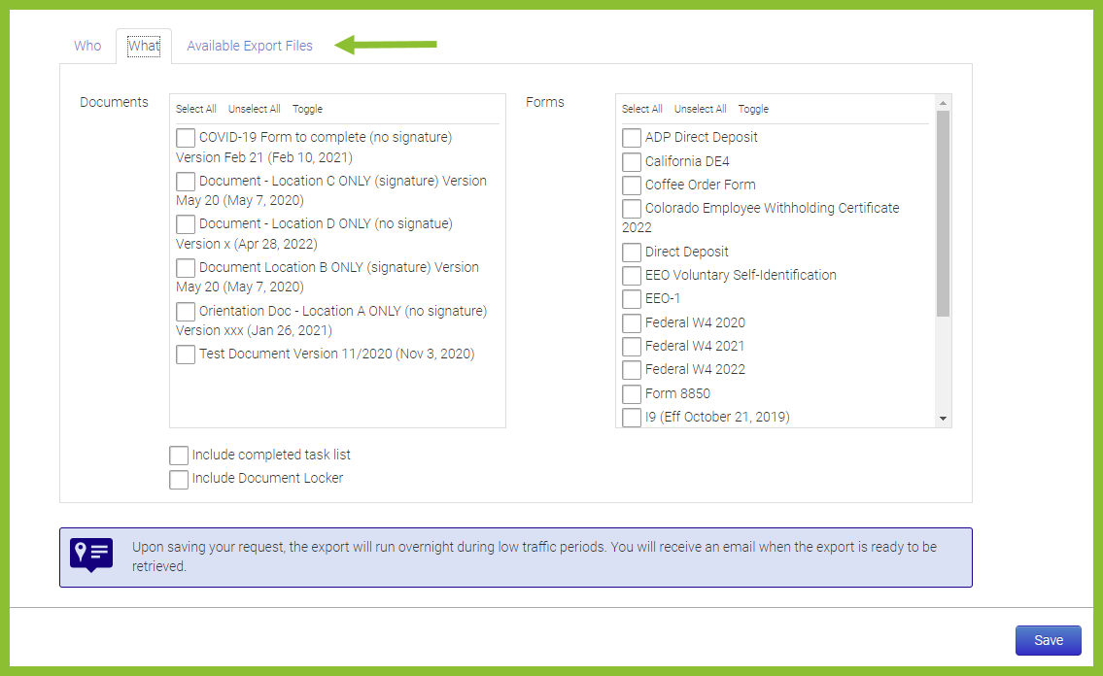Check EEO Voluntary Self-Identification form

(632, 276)
